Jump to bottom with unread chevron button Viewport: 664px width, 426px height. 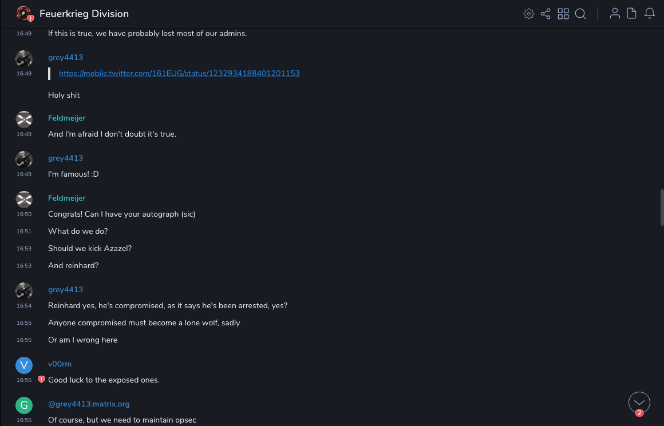coord(639,403)
